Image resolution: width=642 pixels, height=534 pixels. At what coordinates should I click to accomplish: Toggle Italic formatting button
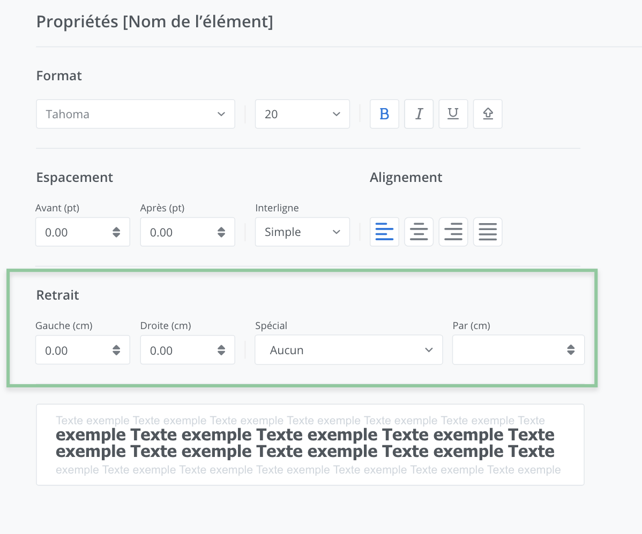coord(419,114)
